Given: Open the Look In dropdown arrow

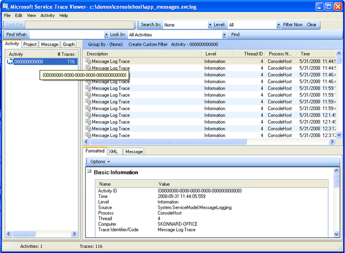Looking at the screenshot, I should point(224,34).
